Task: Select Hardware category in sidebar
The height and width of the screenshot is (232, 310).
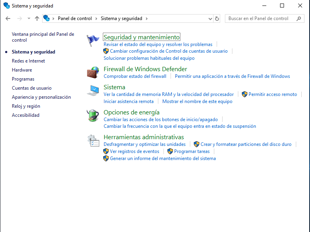Action: click(x=22, y=70)
